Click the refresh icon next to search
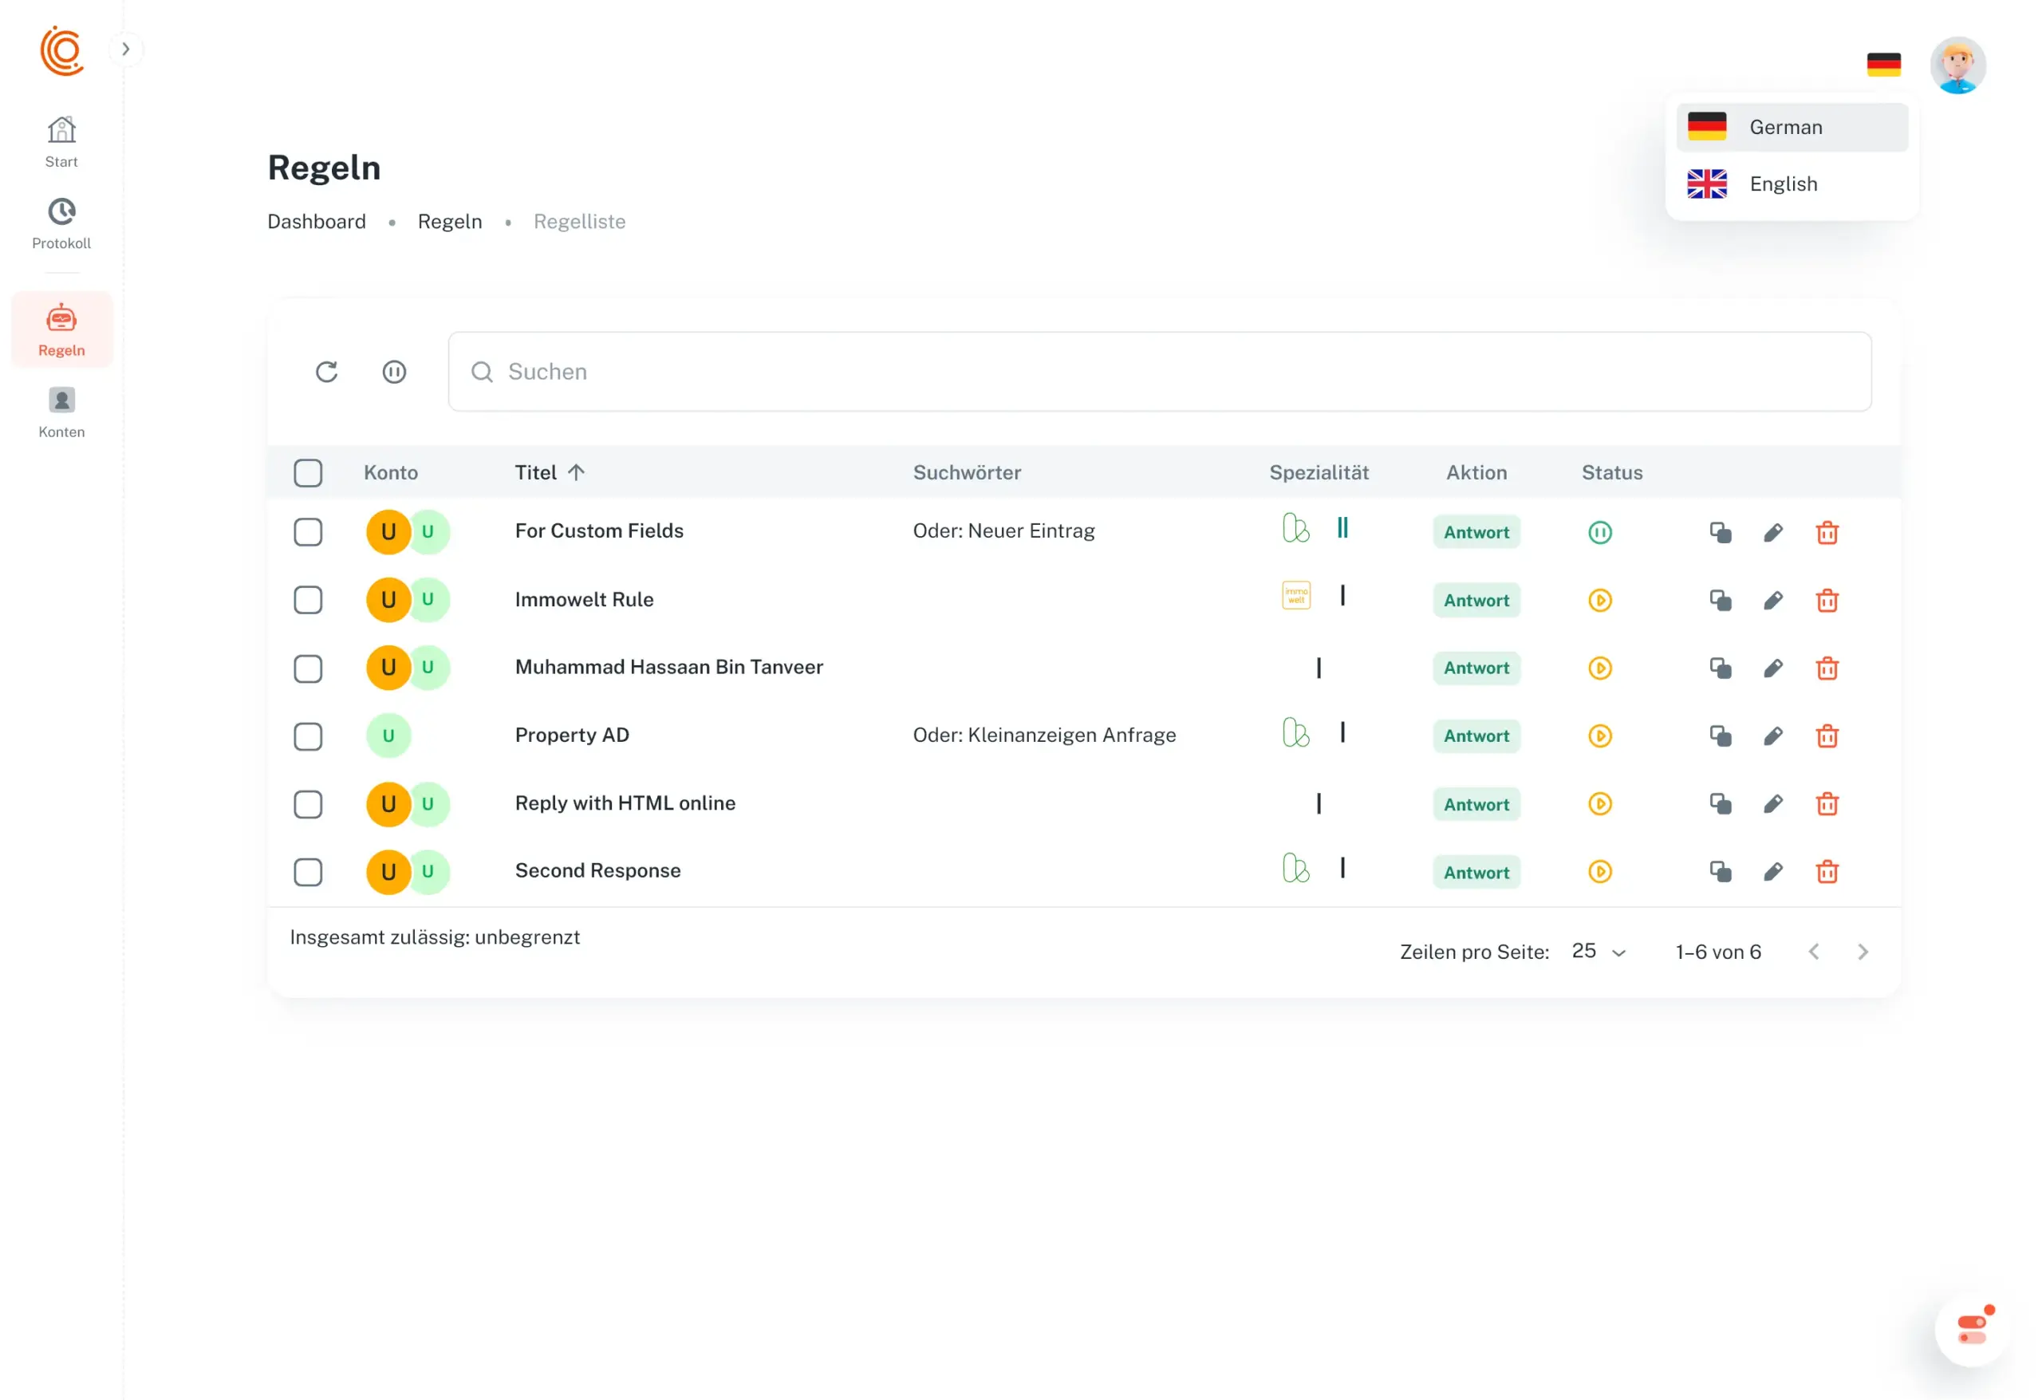 [327, 372]
